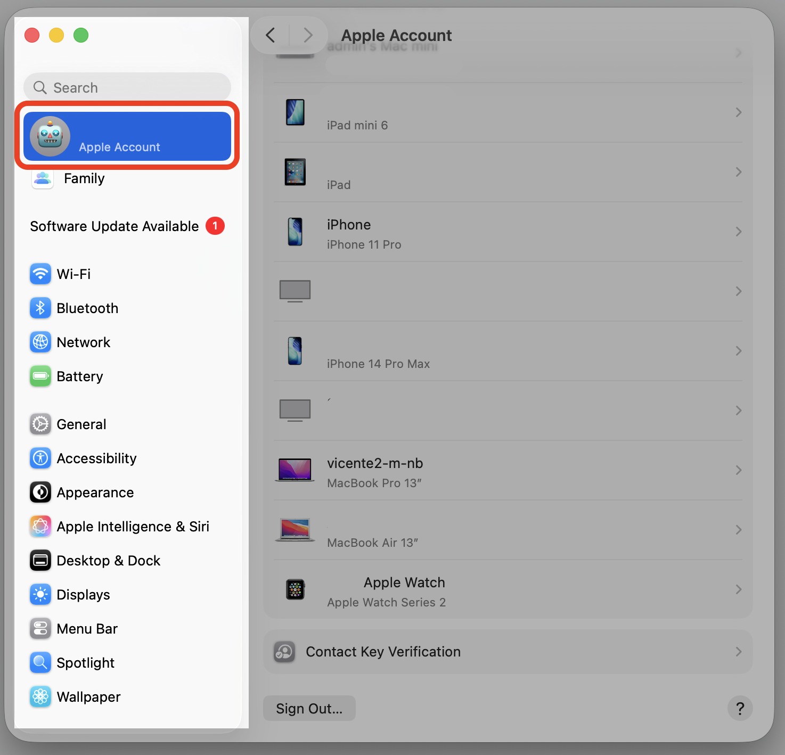785x755 pixels.
Task: Click the Apple Watch device icon
Action: [x=295, y=589]
